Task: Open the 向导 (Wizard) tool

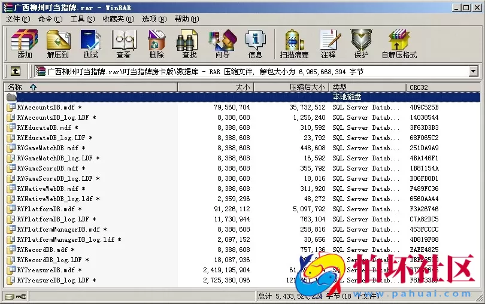Action: (222, 42)
